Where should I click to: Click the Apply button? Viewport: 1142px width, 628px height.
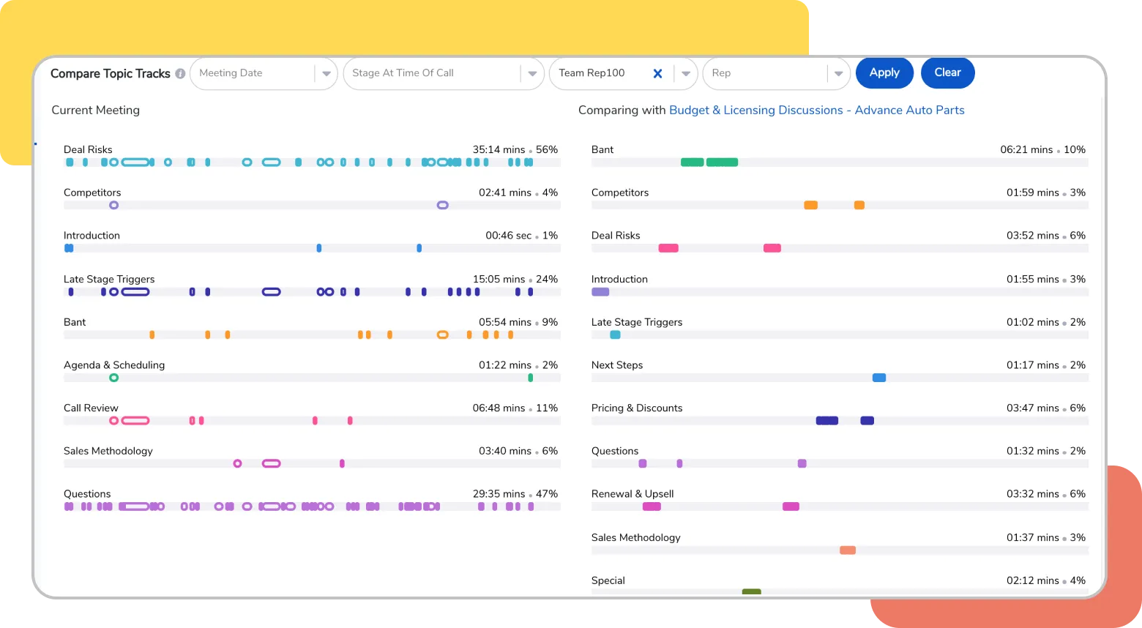(x=884, y=72)
